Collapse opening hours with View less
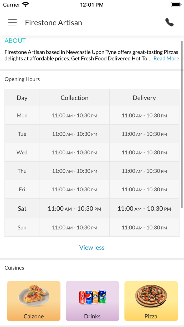 click(x=92, y=247)
